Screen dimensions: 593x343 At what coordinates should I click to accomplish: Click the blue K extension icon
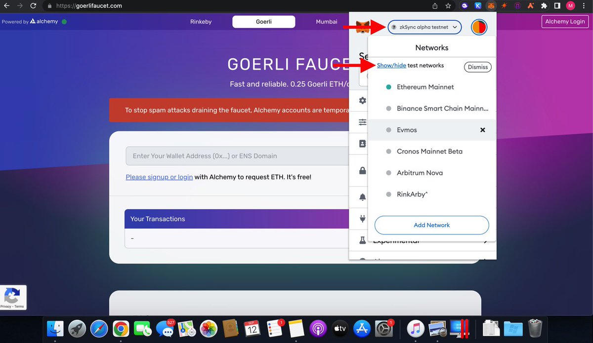(x=478, y=6)
